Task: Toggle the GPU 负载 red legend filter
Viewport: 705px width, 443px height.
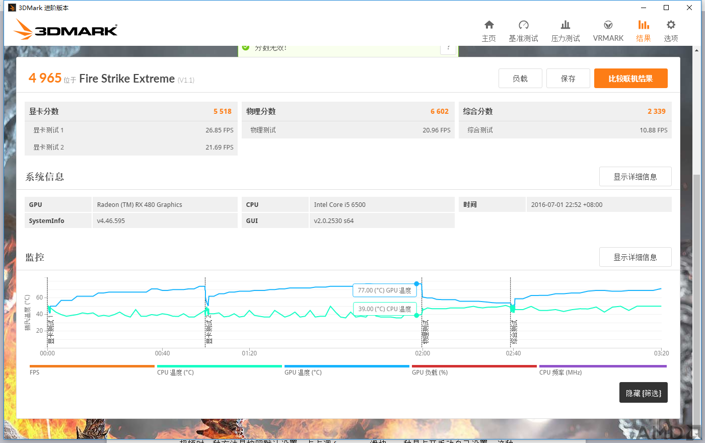Action: (474, 370)
